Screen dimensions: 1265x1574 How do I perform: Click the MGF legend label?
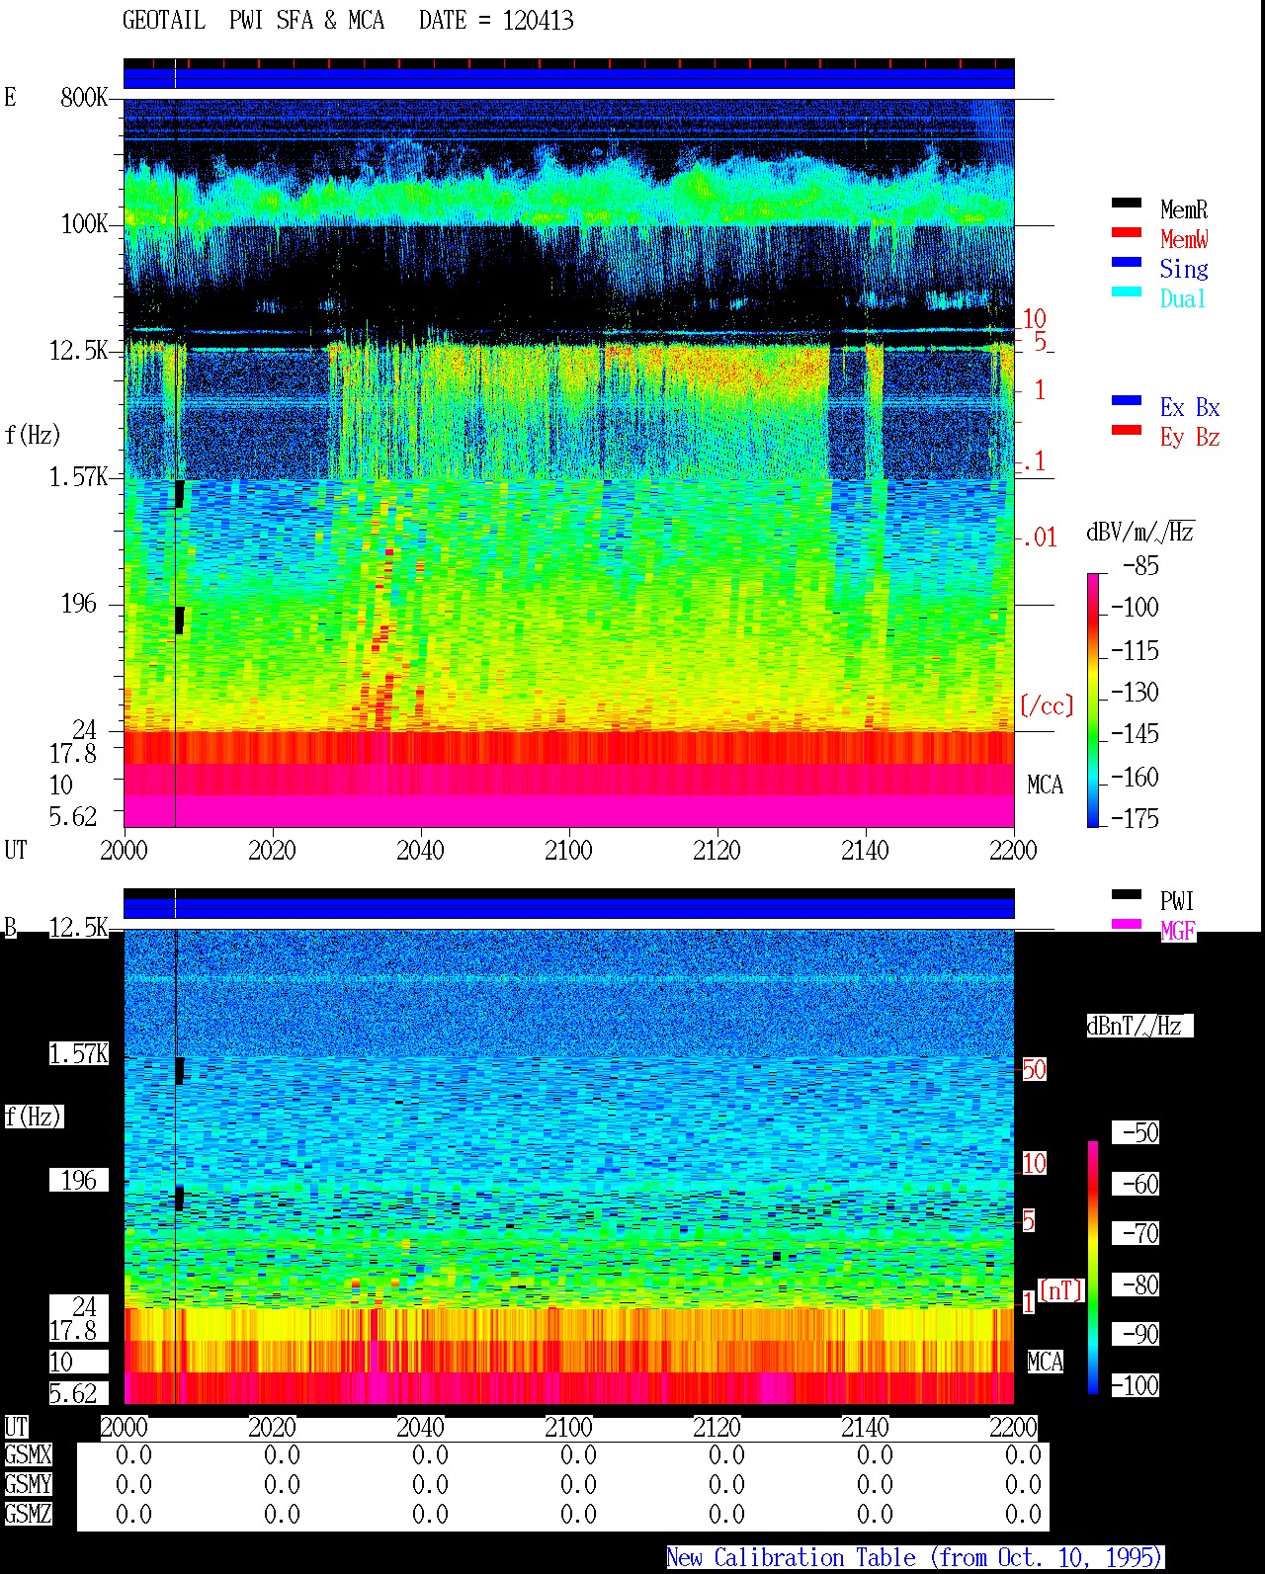click(x=1178, y=931)
